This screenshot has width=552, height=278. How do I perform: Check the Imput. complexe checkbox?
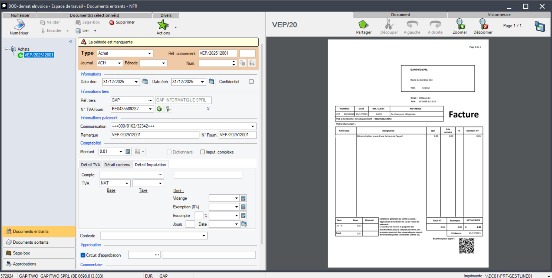(x=202, y=152)
